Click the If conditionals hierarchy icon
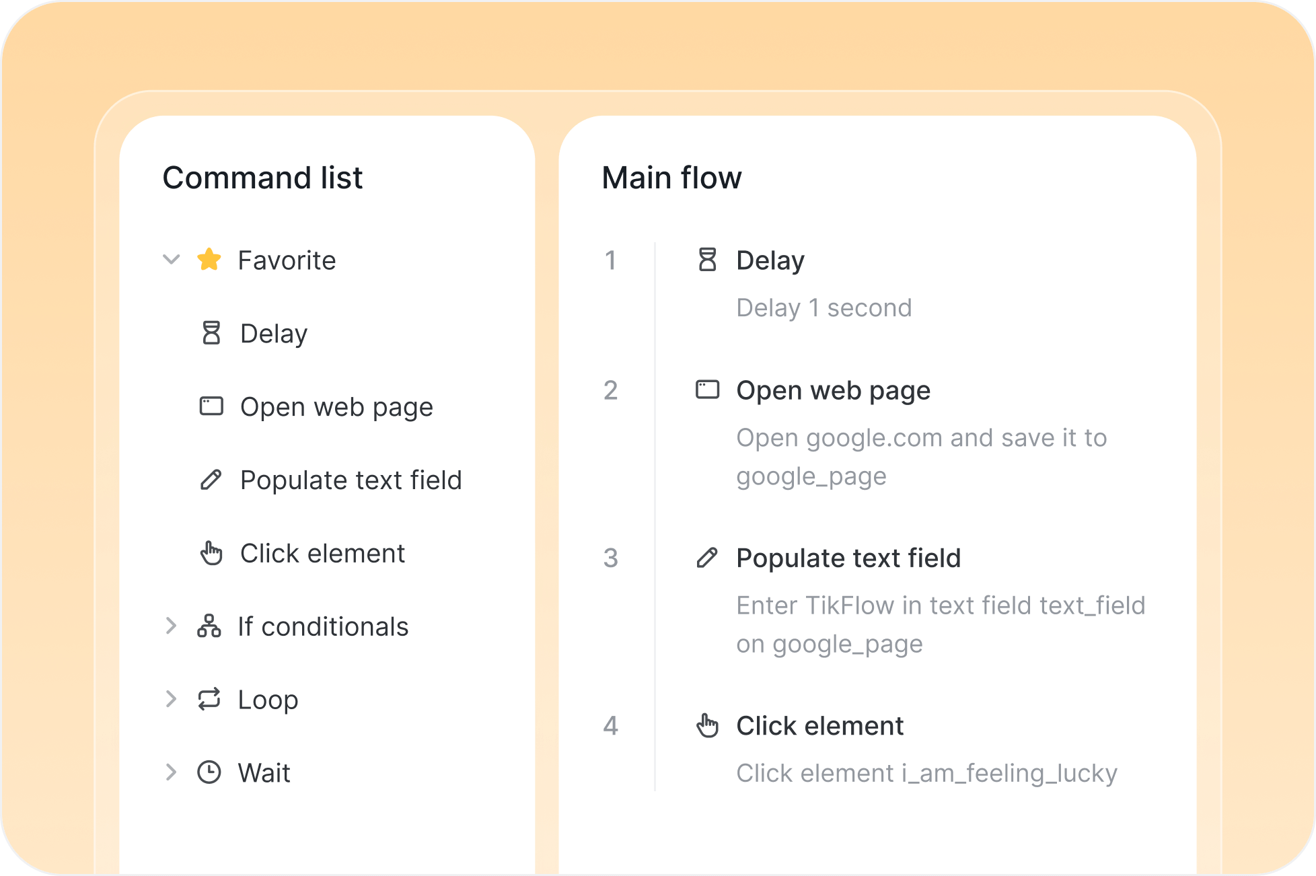1316x876 pixels. 209,626
